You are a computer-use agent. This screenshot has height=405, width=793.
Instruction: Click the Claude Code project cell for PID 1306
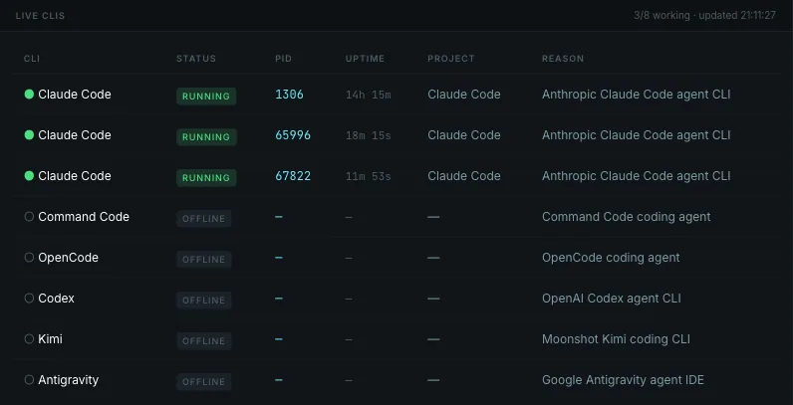click(x=464, y=94)
